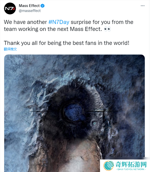This screenshot has height=172, width=150.
Task: Click the eyes emoji in the tweet
Action: [107, 29]
